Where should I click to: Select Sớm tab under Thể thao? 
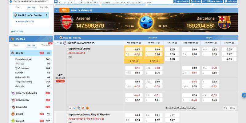16,45
